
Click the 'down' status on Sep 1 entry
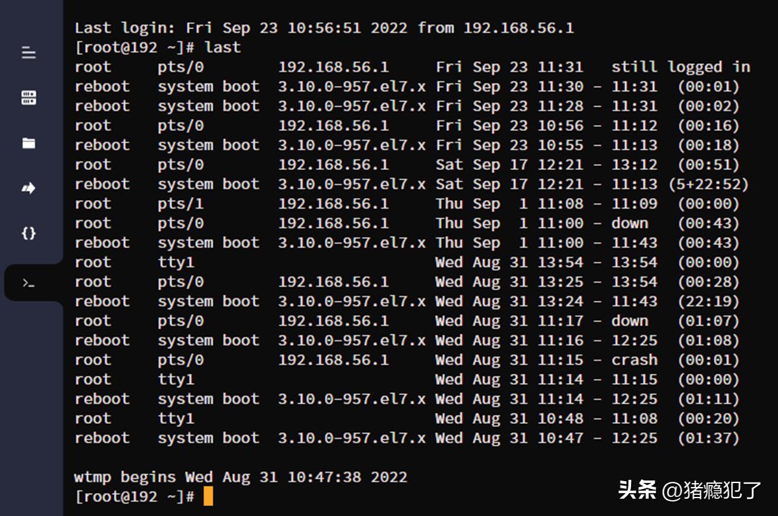[630, 223]
